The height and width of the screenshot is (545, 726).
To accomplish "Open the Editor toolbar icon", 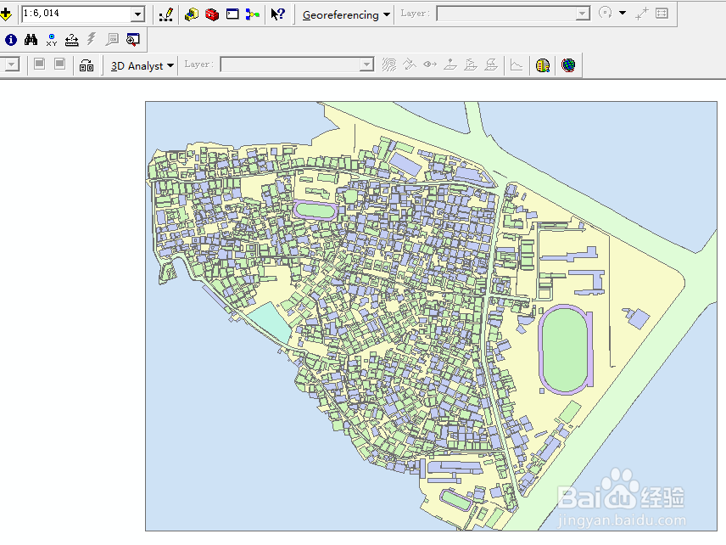I will (x=165, y=14).
